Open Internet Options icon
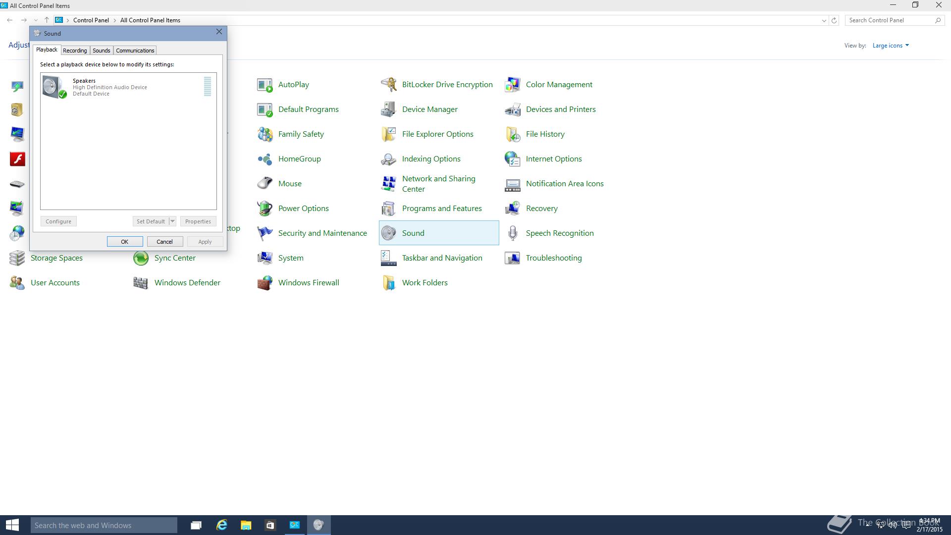 coord(513,159)
